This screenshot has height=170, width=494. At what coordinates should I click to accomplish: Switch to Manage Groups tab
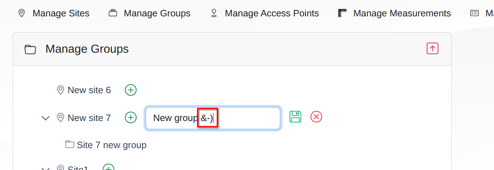(150, 13)
